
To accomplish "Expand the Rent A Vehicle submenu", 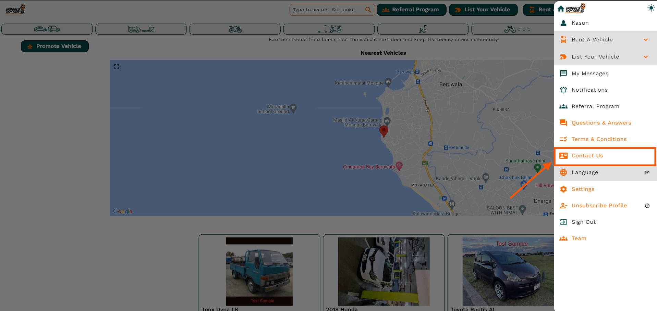I will (x=645, y=40).
